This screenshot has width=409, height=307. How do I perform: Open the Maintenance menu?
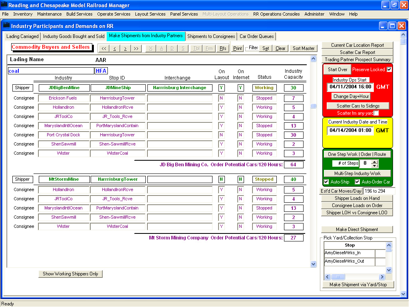point(49,14)
